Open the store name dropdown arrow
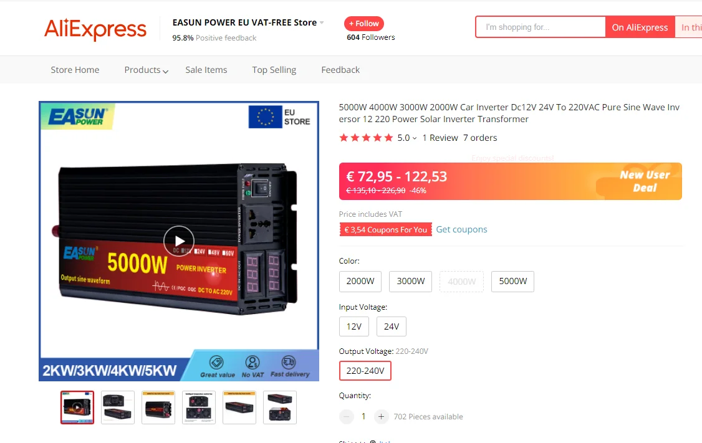This screenshot has height=443, width=702. 322,22
